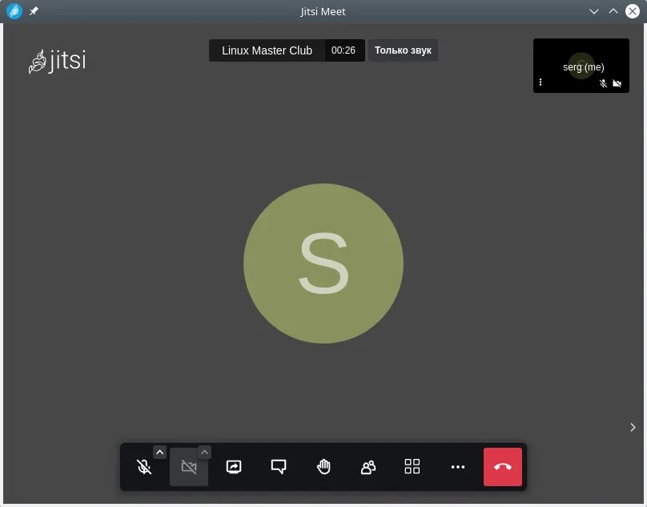Click the Только звук button
The width and height of the screenshot is (647, 507).
403,50
